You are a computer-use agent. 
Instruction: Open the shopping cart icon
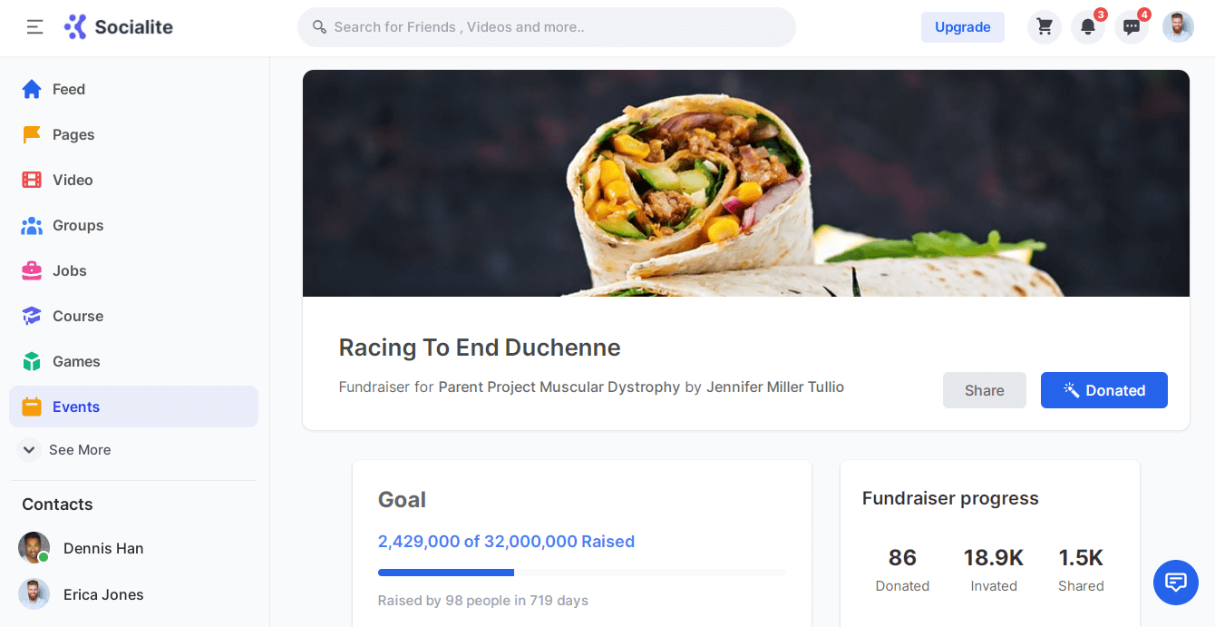(x=1045, y=27)
